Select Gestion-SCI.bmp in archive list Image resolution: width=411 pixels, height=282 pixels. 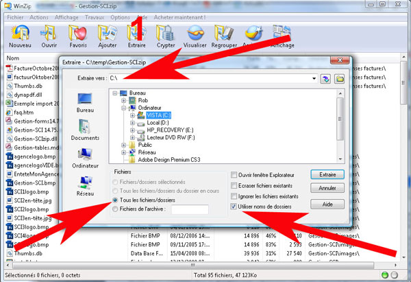click(x=31, y=183)
